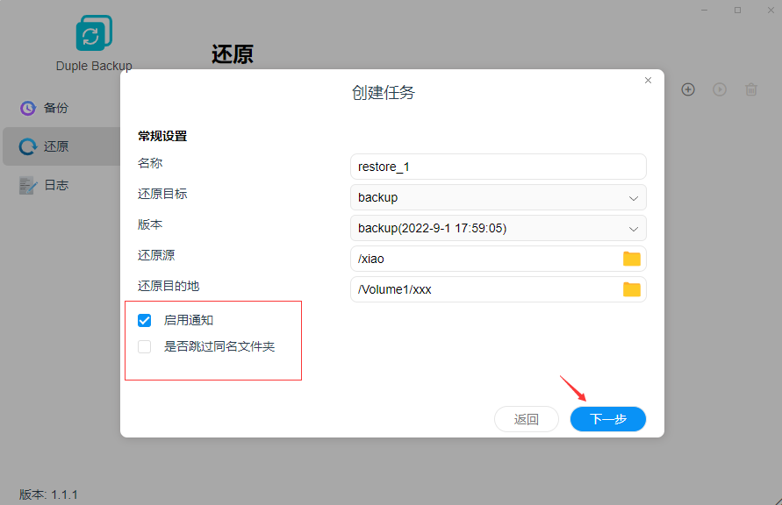
Task: Click the 名称 field containing restore_1
Action: [x=498, y=167]
